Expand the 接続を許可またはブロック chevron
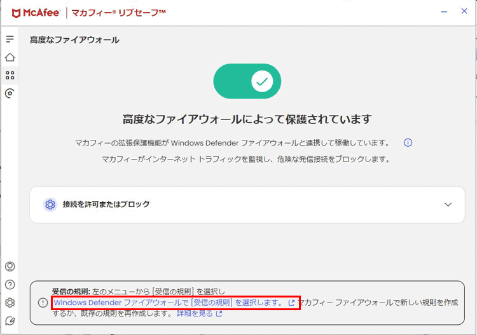477x335 pixels. coord(448,204)
